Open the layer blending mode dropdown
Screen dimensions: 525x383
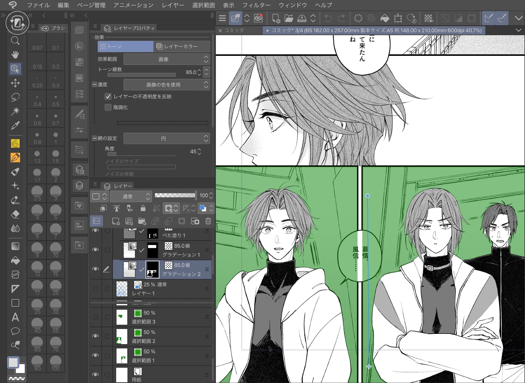130,196
